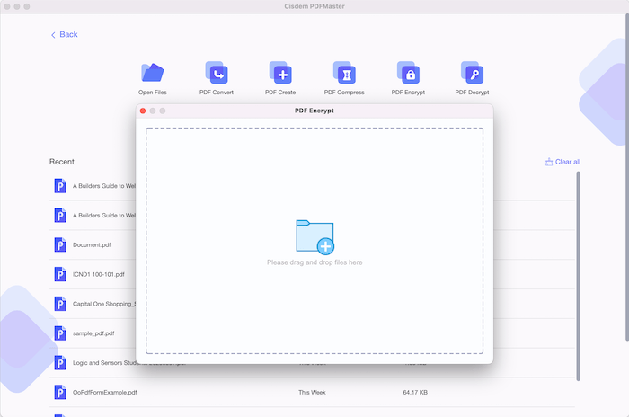Click PDF icon beside sample_pdf.pdf
The height and width of the screenshot is (417, 629).
click(x=60, y=333)
